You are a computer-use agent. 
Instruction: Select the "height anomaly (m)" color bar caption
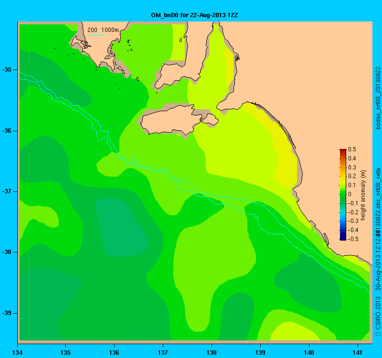coord(363,195)
